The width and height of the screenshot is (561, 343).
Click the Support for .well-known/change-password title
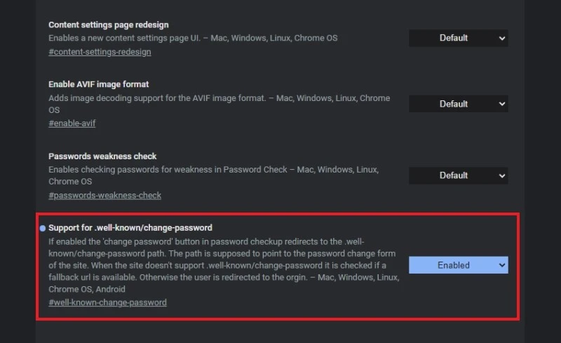[x=130, y=227]
